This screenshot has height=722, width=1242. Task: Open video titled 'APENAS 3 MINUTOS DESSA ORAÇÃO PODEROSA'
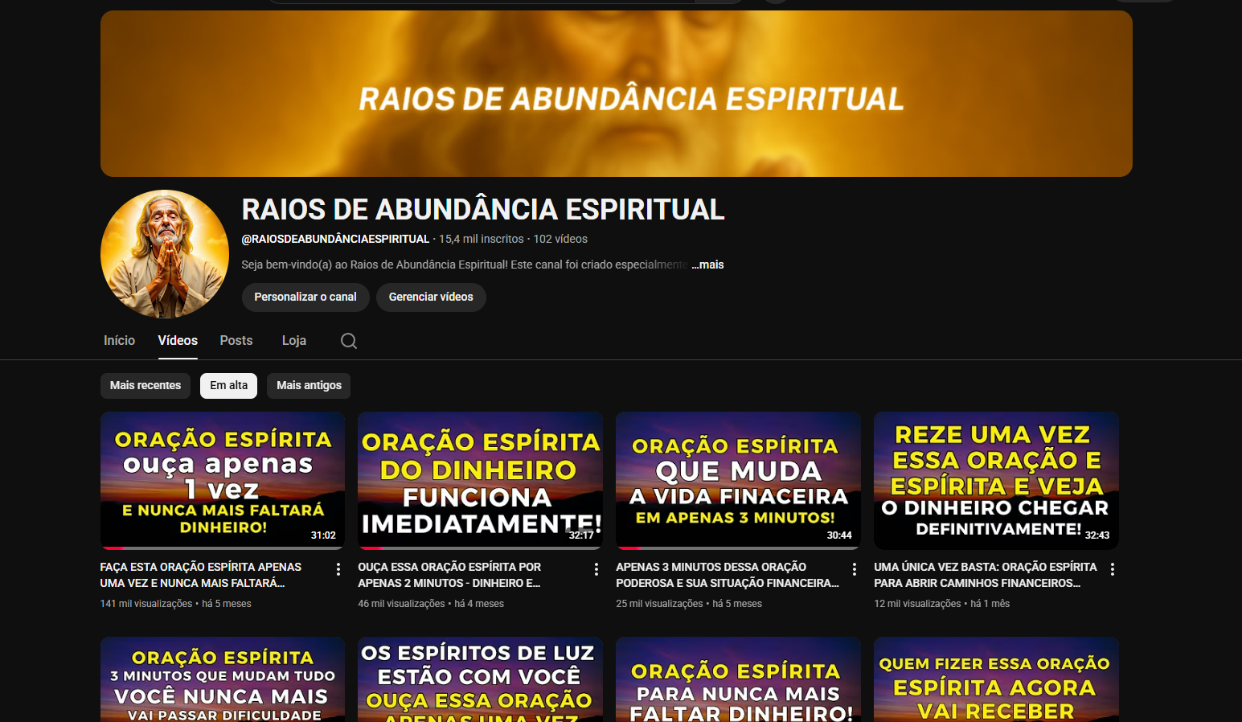point(728,575)
